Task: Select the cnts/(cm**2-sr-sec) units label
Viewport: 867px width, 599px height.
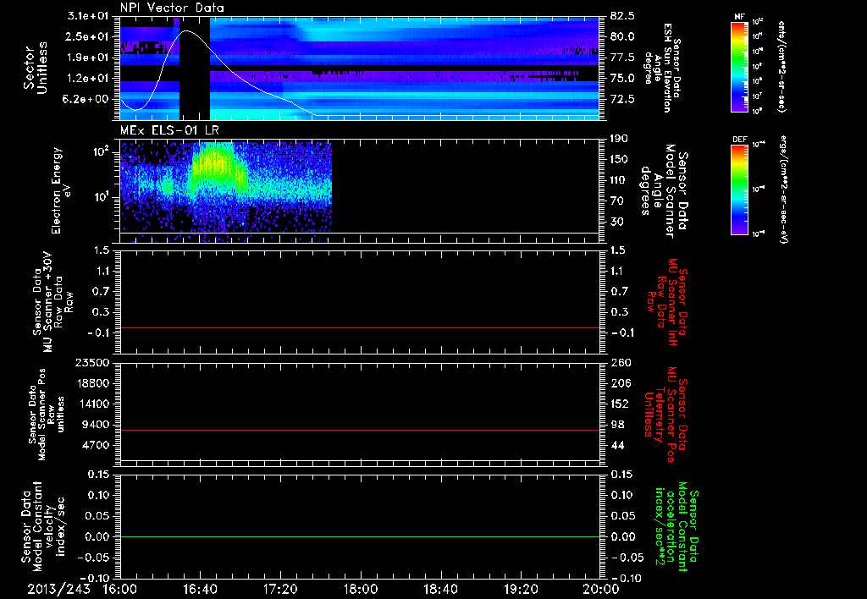Action: click(781, 66)
